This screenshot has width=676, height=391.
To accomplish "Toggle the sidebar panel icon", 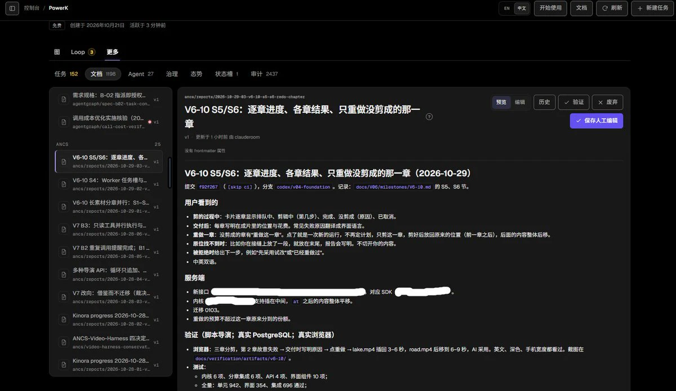I will 12,8.
